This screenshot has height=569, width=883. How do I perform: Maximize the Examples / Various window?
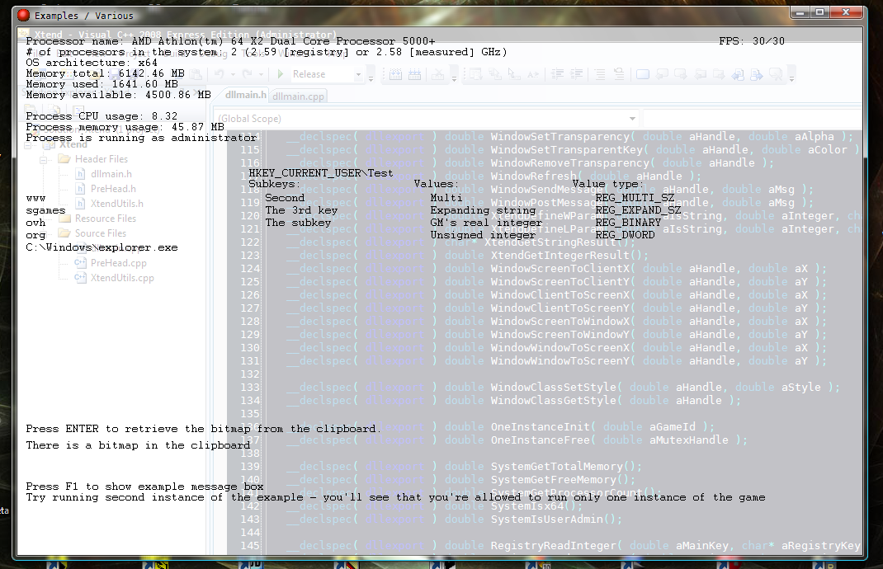click(x=820, y=12)
